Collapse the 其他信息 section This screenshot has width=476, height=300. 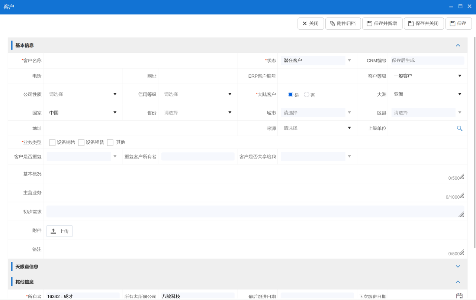[x=458, y=282]
